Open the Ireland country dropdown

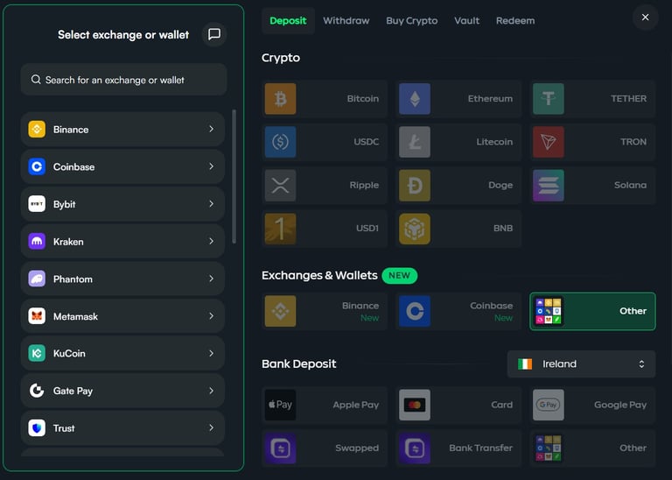click(581, 364)
